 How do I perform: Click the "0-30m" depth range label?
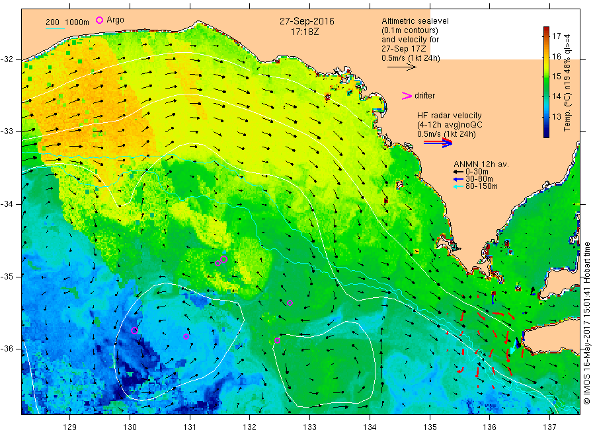coord(477,172)
